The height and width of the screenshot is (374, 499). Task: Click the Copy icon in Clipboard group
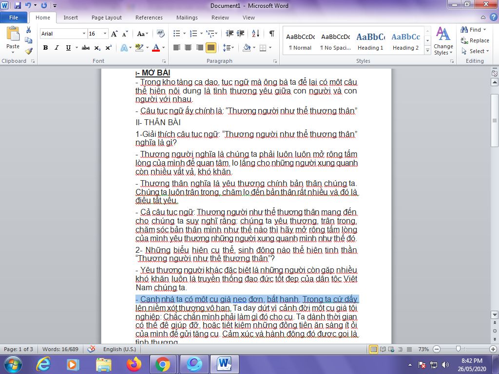pos(29,40)
